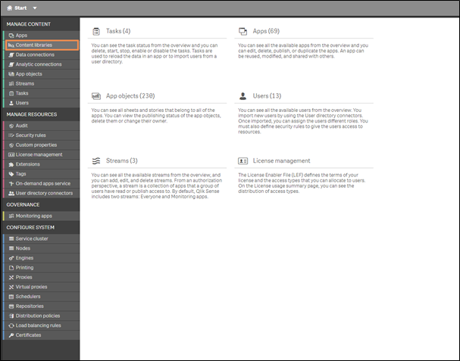Open the App objects (230) heading

(130, 96)
